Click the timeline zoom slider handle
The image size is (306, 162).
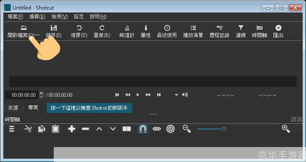224,129
